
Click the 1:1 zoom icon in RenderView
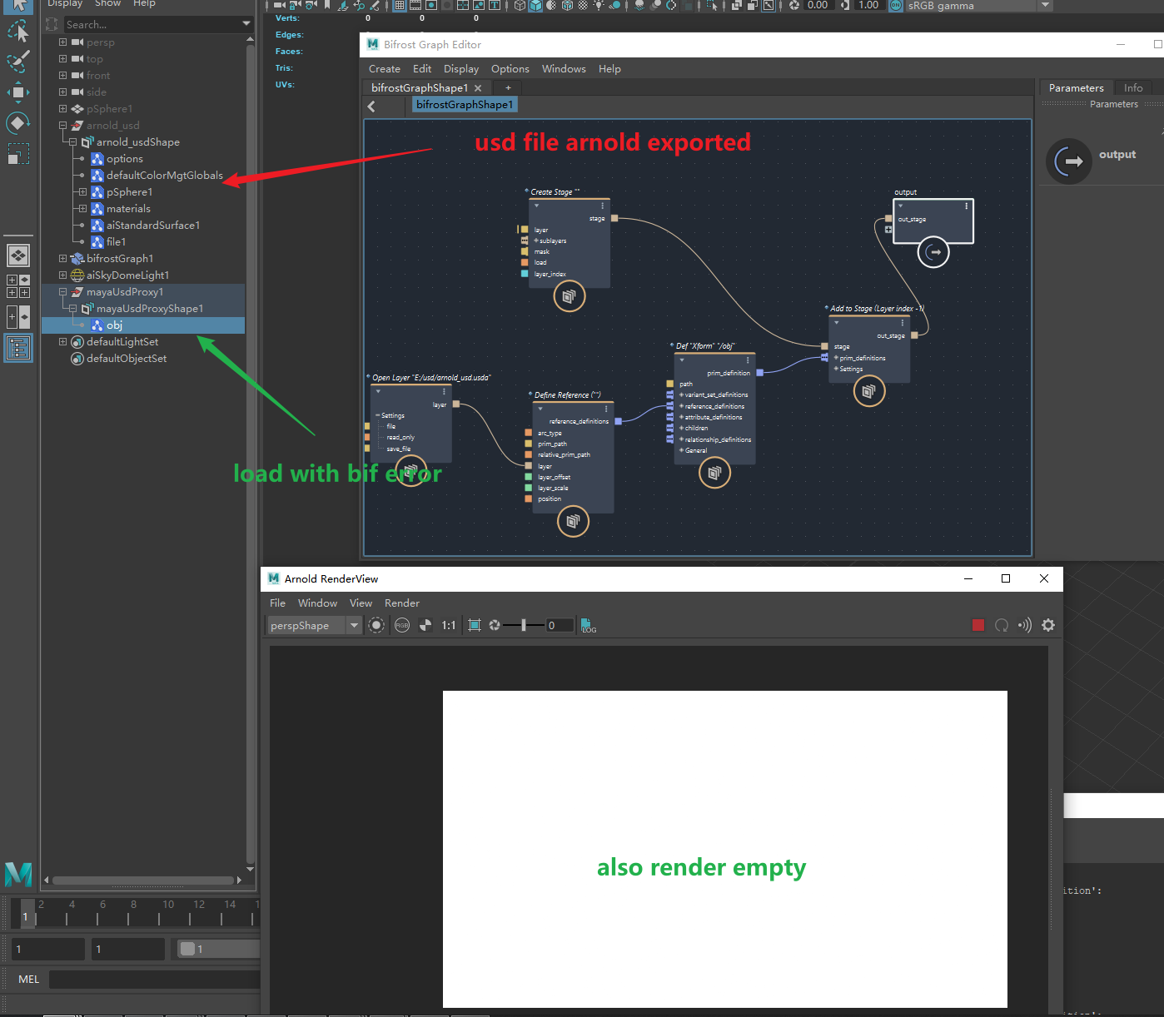(449, 625)
